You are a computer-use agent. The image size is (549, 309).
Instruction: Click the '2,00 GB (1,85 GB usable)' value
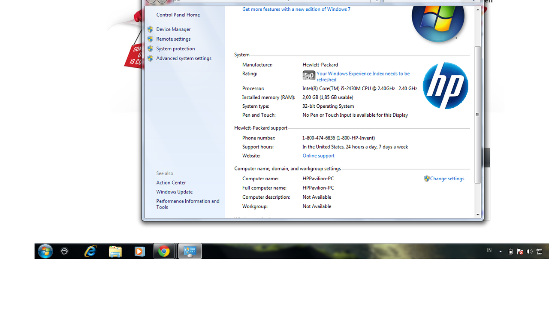tap(328, 97)
